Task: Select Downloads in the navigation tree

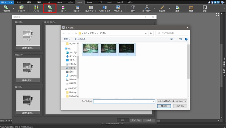Action: pos(71,56)
